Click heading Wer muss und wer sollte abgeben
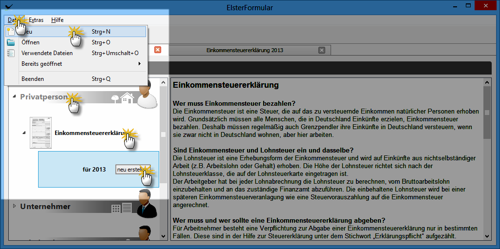Image resolution: width=500 pixels, height=249 pixels. pos(279,220)
